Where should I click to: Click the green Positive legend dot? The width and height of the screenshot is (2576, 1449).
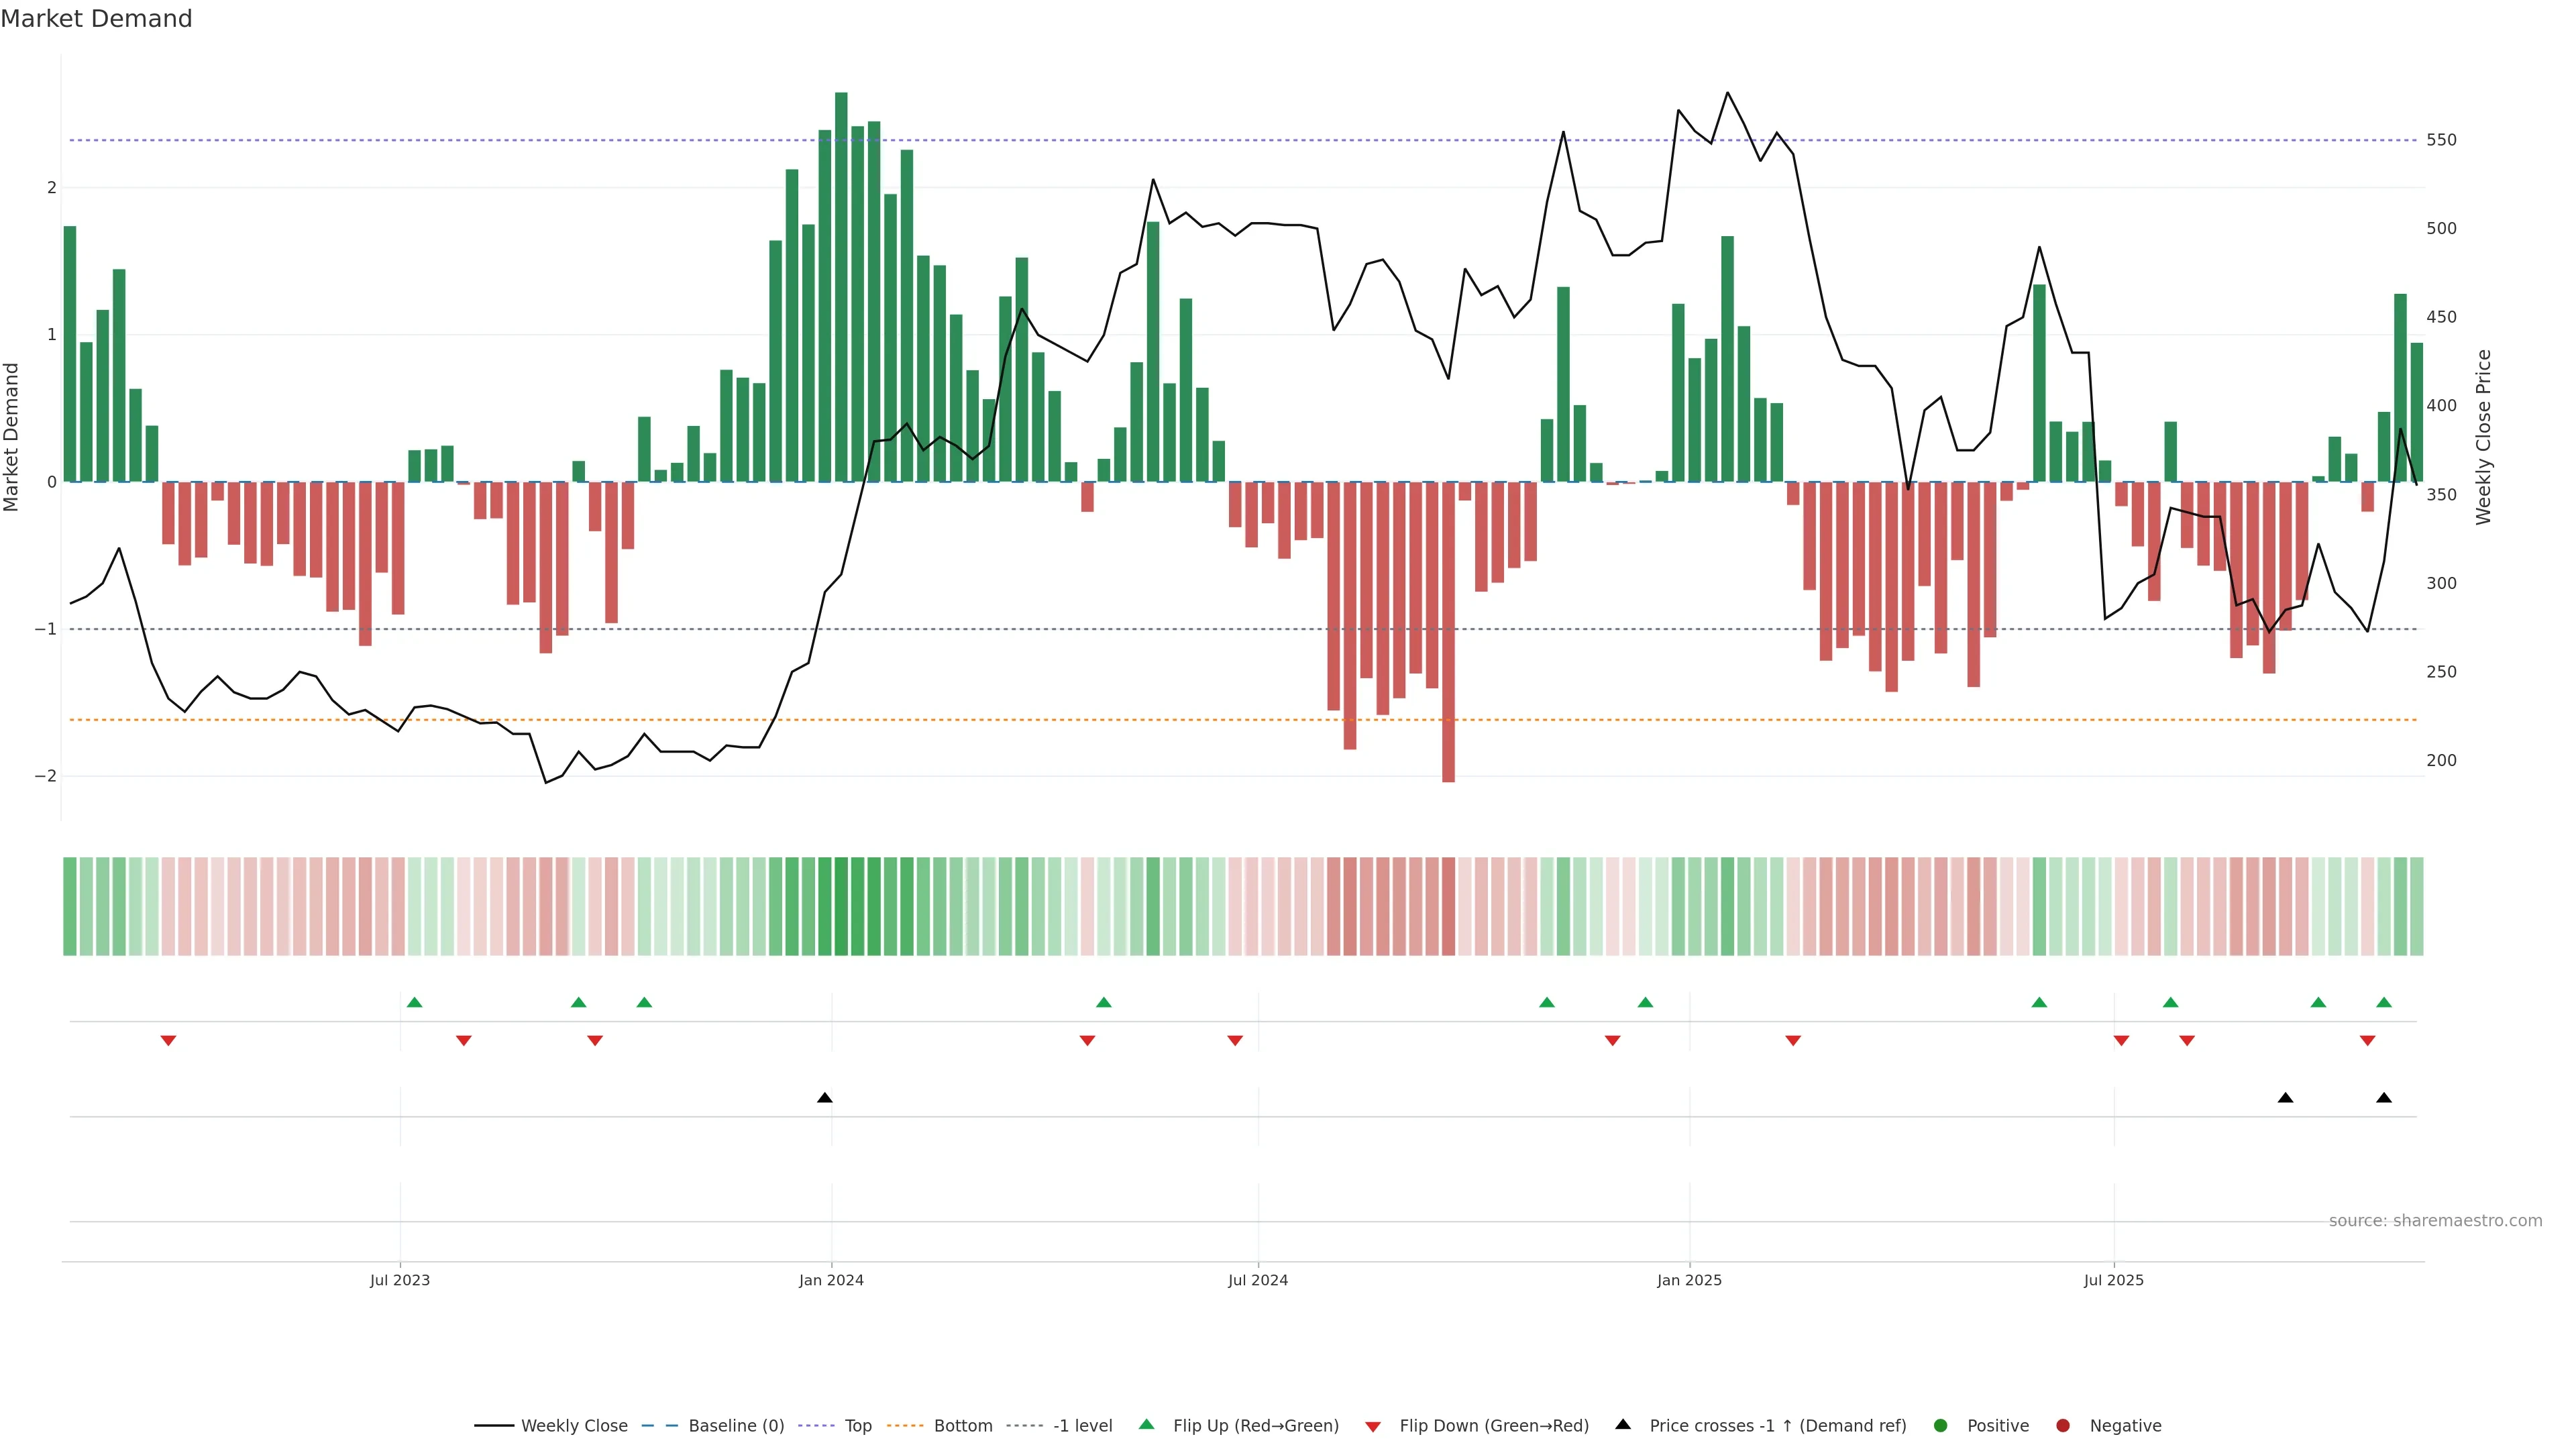1941,1426
